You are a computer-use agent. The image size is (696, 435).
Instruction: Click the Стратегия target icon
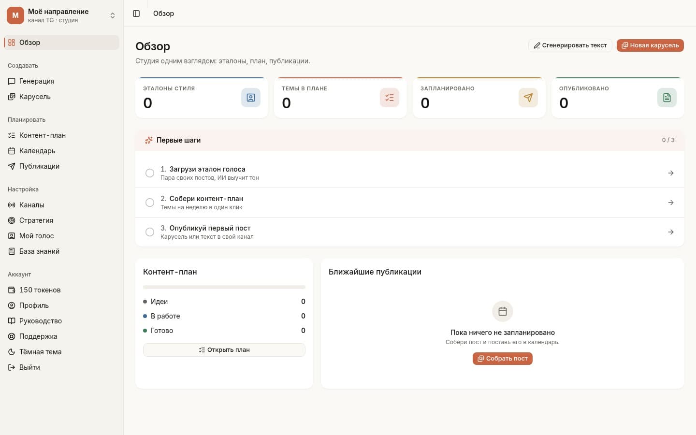click(x=12, y=220)
